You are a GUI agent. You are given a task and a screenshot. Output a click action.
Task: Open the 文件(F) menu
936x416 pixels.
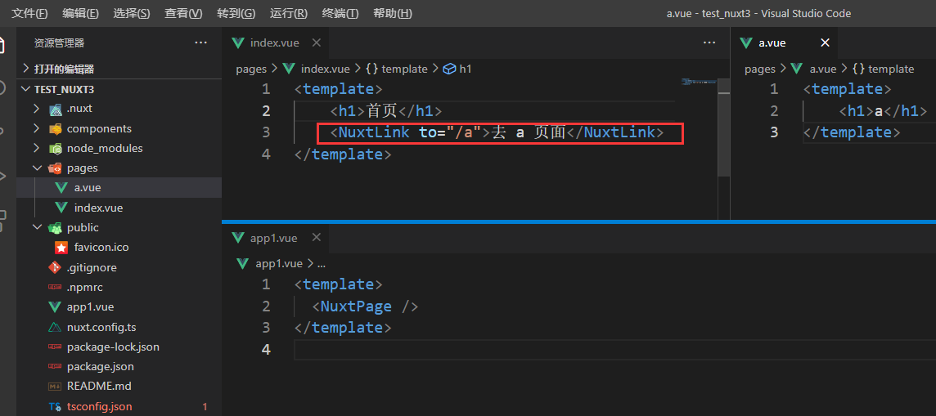tap(29, 13)
